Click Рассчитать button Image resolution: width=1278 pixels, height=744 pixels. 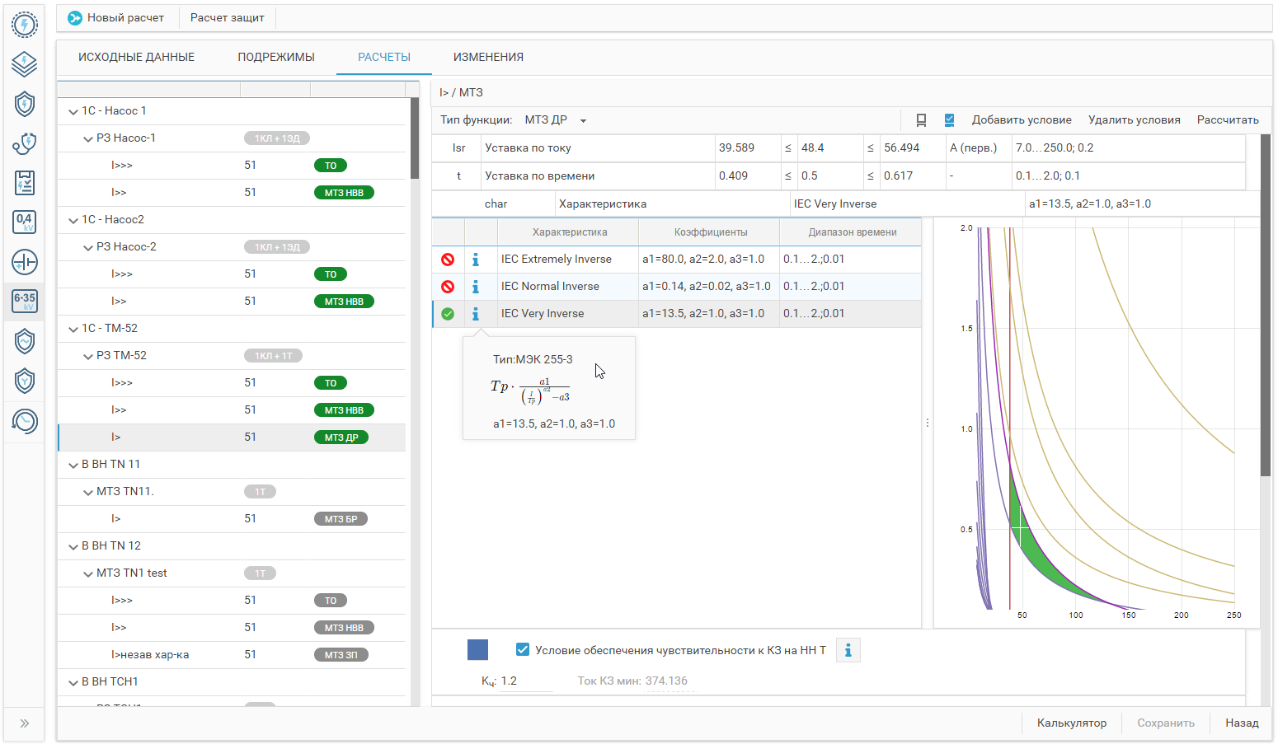coord(1228,120)
